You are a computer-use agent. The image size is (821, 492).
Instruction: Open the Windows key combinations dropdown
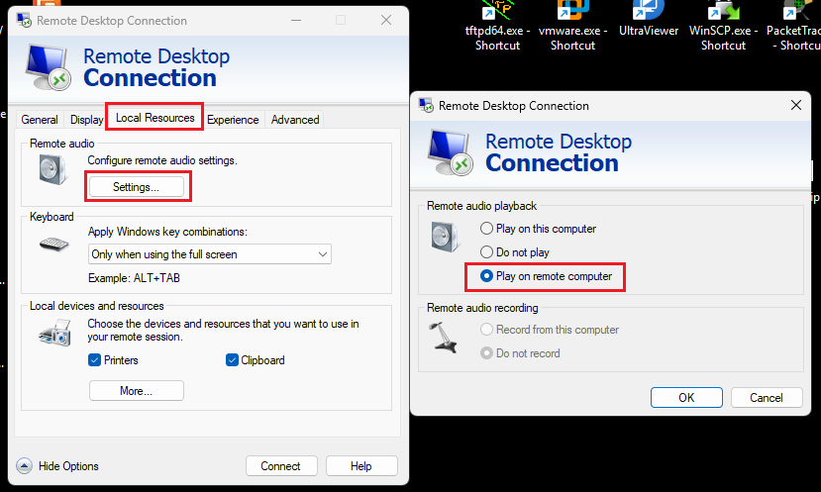[209, 254]
